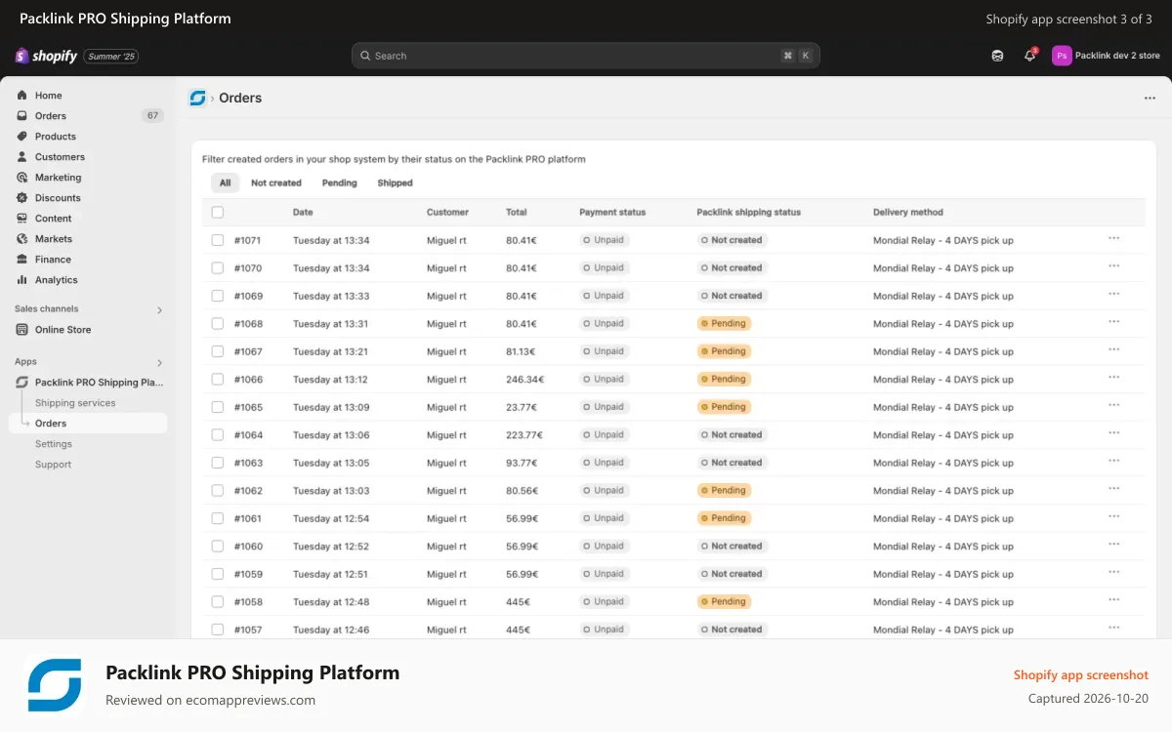The width and height of the screenshot is (1172, 732).
Task: Click the Shopify logo
Action: coord(46,56)
